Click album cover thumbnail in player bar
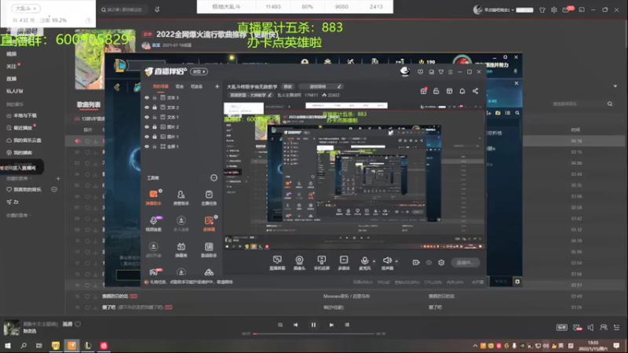The width and height of the screenshot is (628, 353). click(x=12, y=327)
